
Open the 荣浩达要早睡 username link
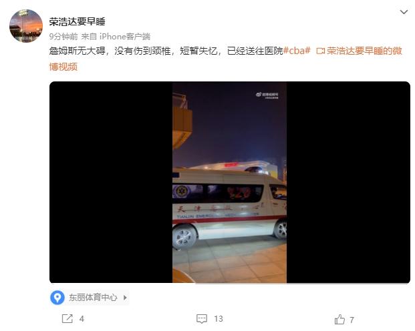click(x=77, y=21)
